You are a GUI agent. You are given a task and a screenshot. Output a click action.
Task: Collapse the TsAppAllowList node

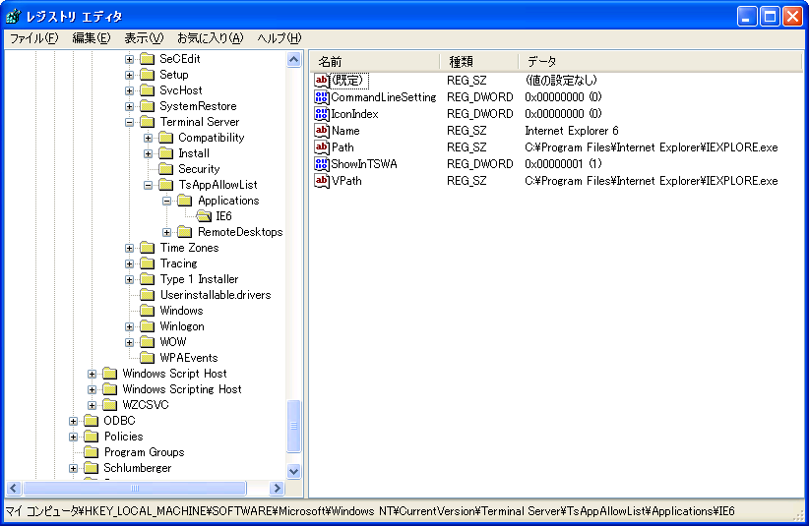[149, 185]
